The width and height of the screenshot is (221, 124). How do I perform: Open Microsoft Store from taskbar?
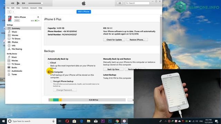coord(74,121)
